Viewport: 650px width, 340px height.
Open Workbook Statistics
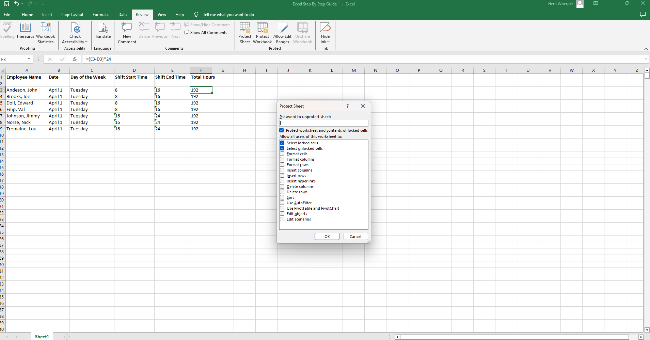click(46, 33)
